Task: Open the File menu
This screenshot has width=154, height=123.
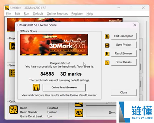Action: coord(8,14)
